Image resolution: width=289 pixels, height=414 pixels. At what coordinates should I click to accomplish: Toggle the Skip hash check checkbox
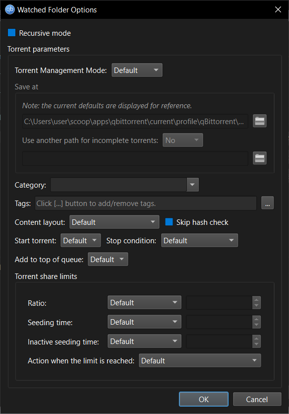pyautogui.click(x=169, y=222)
